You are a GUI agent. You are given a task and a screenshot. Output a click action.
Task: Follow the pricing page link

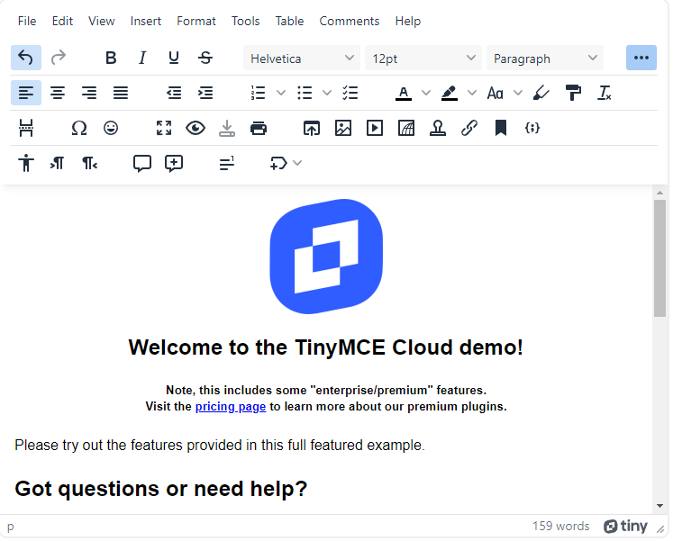point(231,406)
